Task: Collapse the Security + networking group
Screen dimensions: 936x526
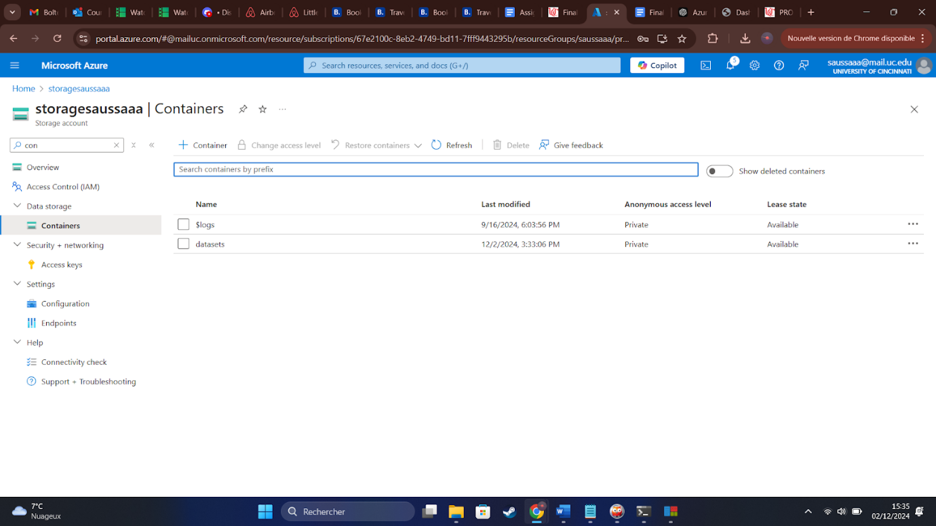Action: point(17,245)
